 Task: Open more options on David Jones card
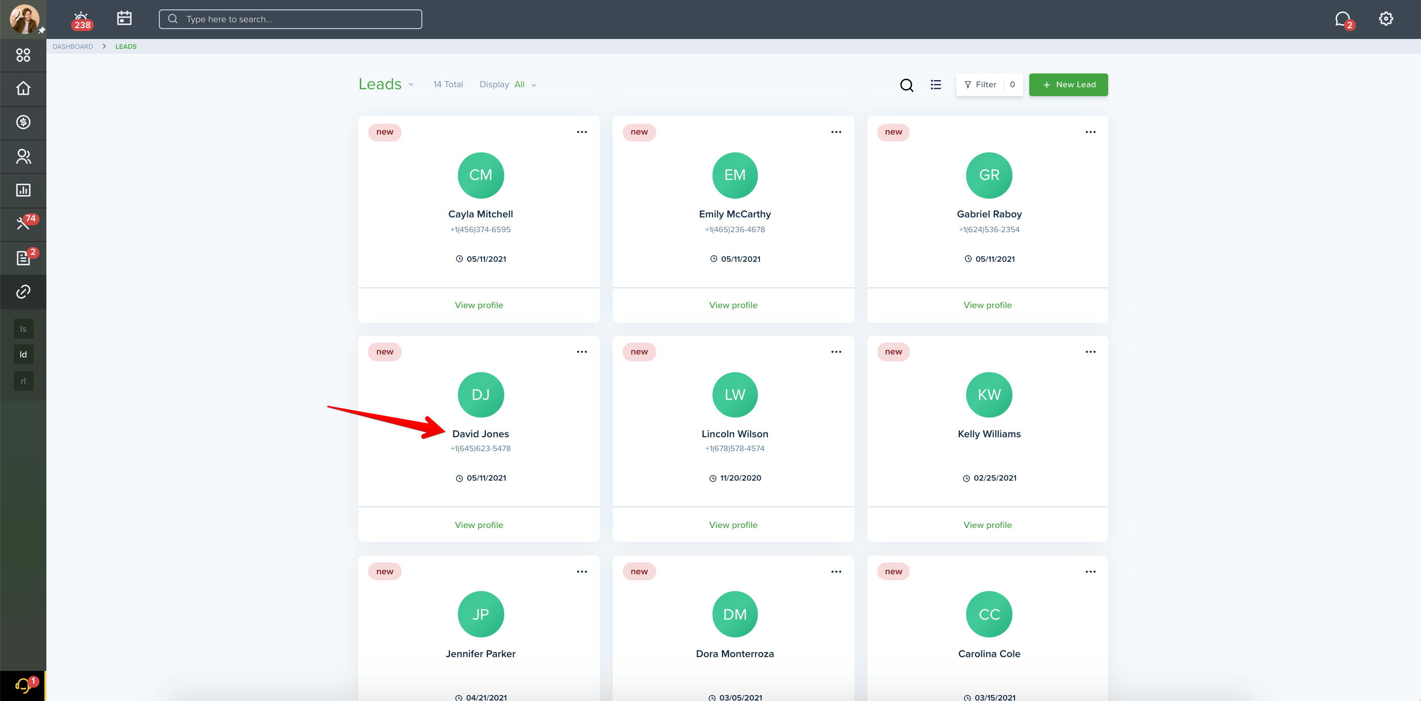pos(581,352)
